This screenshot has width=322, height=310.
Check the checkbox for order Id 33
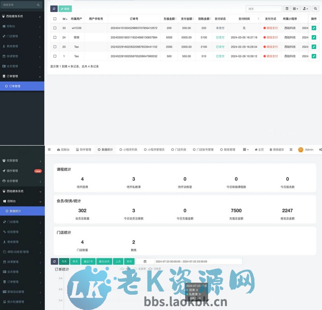coord(55,28)
